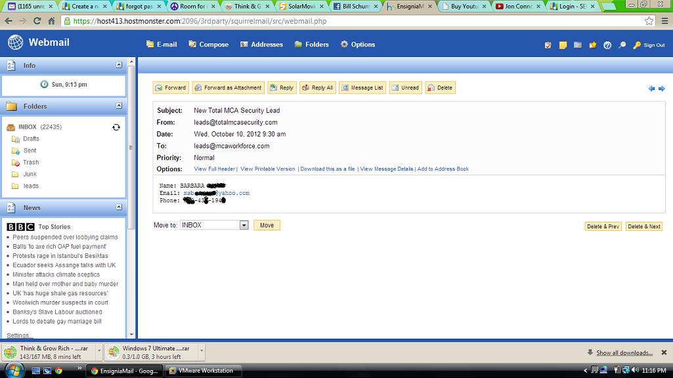The height and width of the screenshot is (378, 673).
Task: Open the Chrome menu icon
Action: [664, 20]
